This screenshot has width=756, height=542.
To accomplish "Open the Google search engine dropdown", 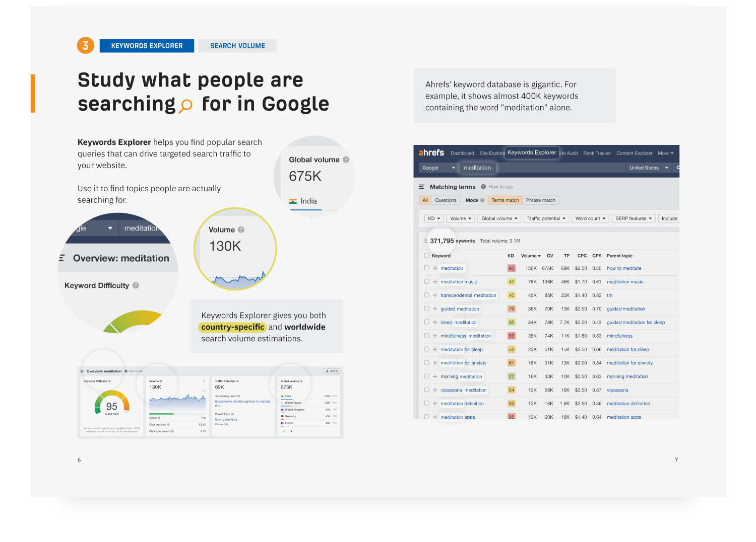I will [438, 168].
